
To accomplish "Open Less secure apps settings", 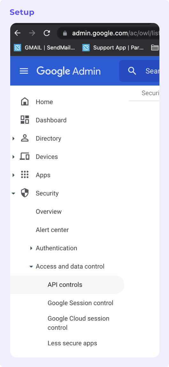I will pyautogui.click(x=72, y=343).
